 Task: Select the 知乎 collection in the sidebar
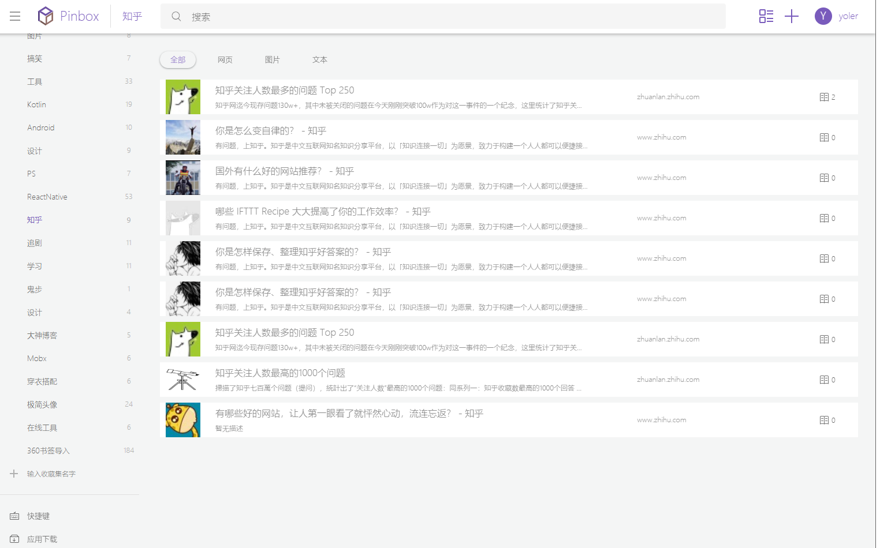(x=35, y=220)
